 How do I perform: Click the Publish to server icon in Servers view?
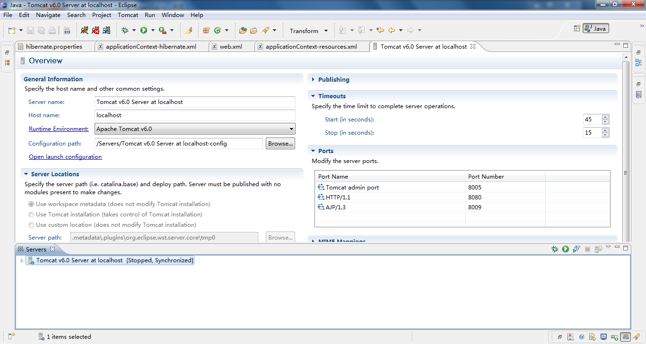598,249
